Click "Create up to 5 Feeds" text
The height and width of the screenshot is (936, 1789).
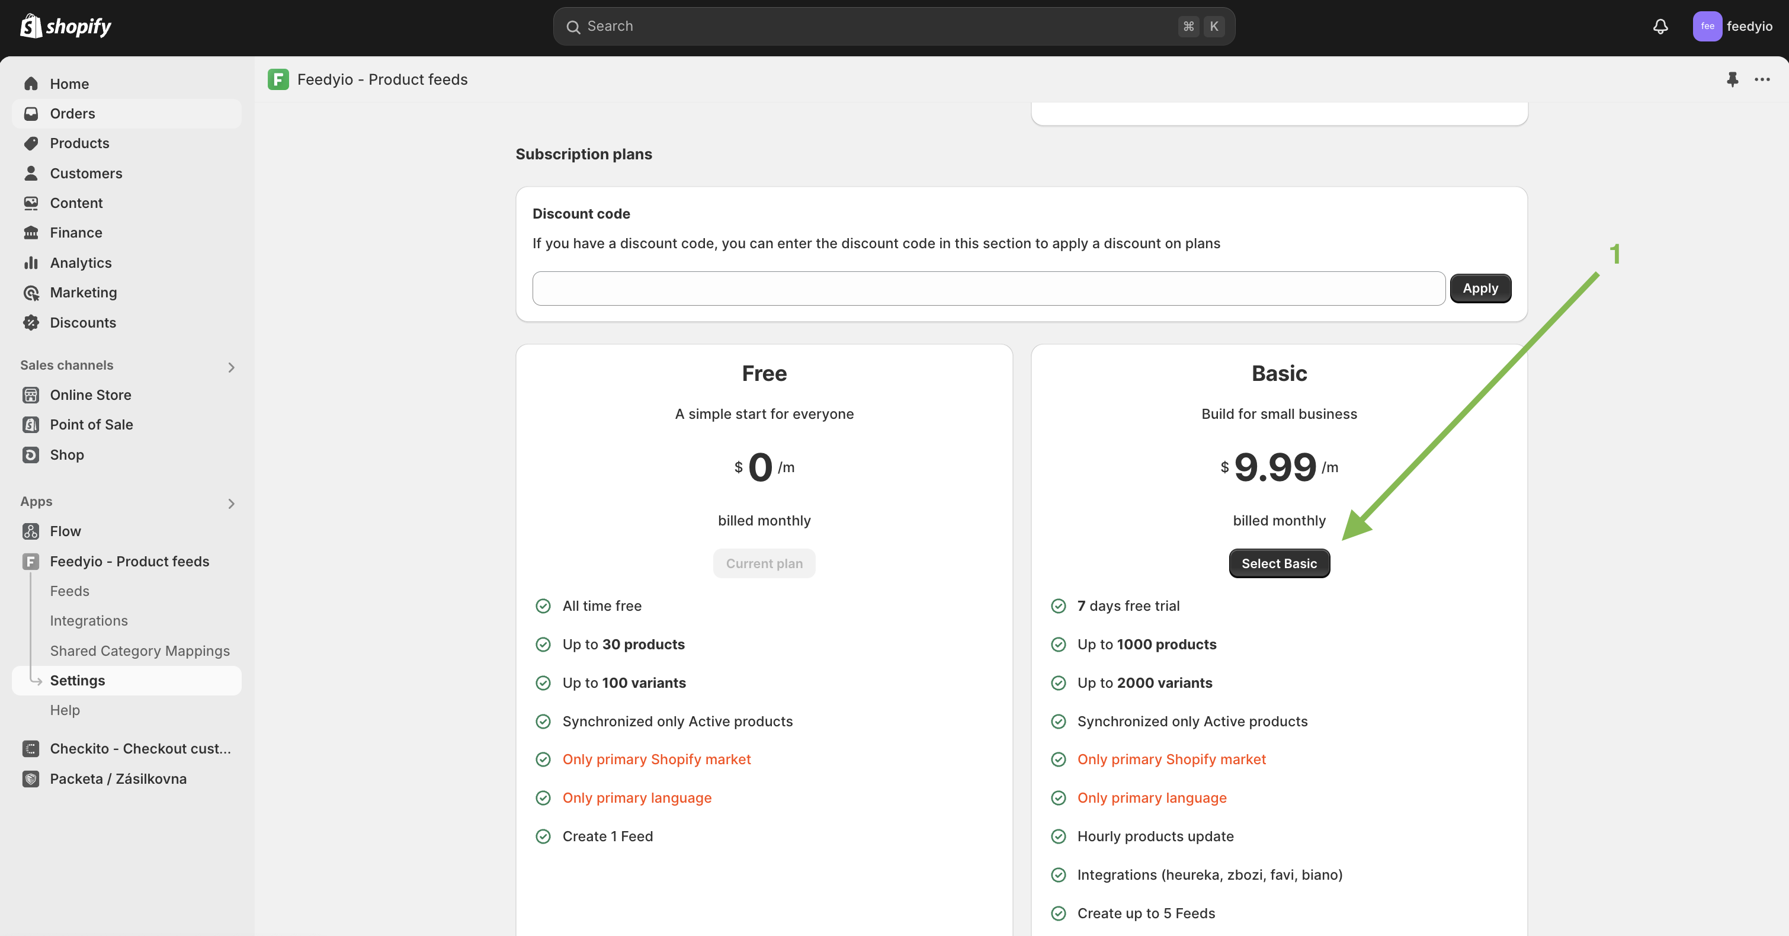1146,913
